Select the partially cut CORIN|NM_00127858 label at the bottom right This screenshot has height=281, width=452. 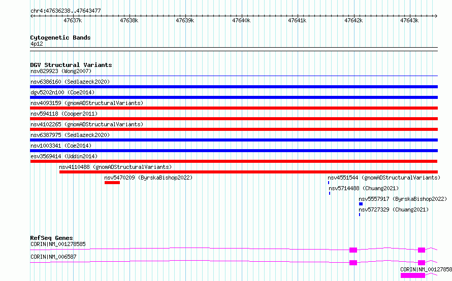coord(426,269)
